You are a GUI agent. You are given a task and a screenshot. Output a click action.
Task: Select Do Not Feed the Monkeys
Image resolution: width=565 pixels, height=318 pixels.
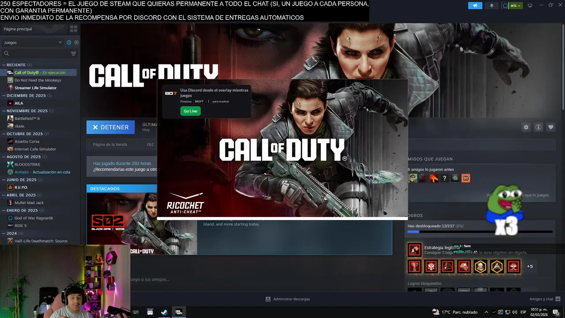[39, 80]
